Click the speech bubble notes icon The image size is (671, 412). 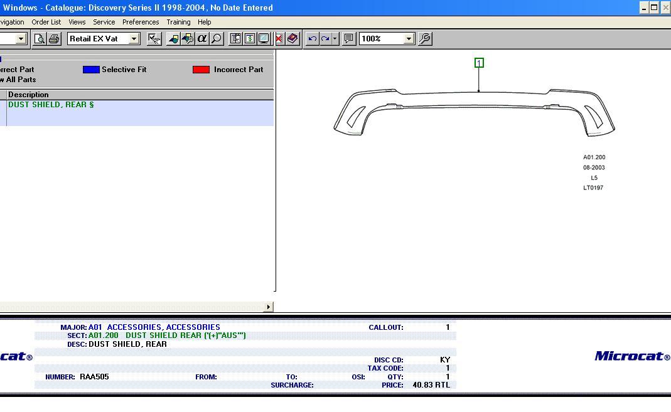[x=350, y=39]
